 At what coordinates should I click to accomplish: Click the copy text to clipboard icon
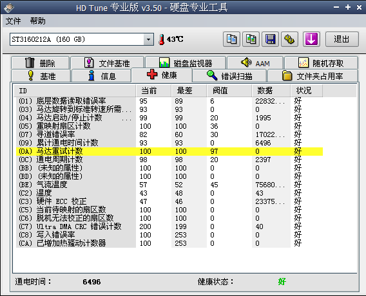pos(231,39)
